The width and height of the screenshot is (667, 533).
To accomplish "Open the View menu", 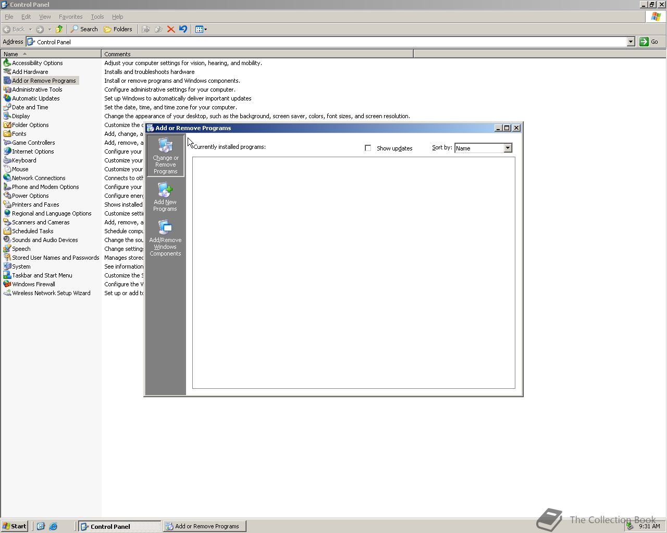I will (x=45, y=17).
